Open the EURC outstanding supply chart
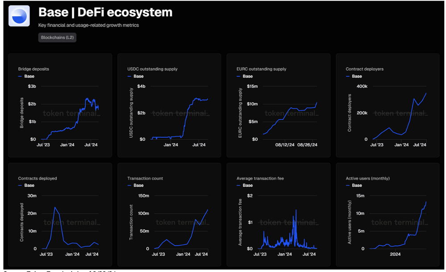 [x=278, y=105]
